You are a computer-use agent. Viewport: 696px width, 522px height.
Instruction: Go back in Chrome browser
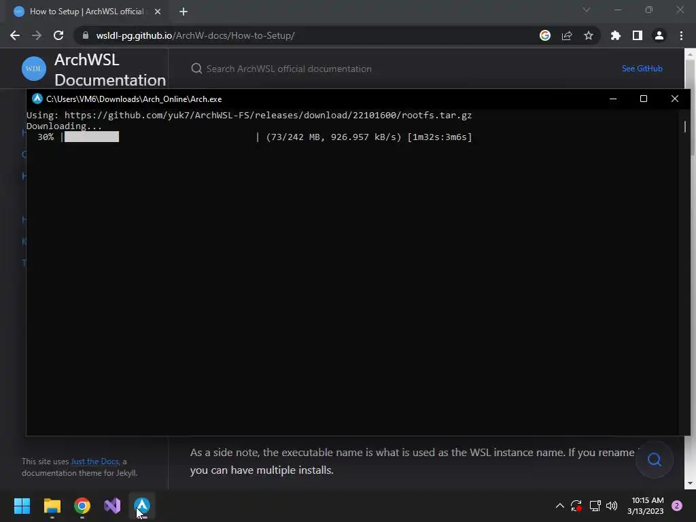[x=15, y=35]
